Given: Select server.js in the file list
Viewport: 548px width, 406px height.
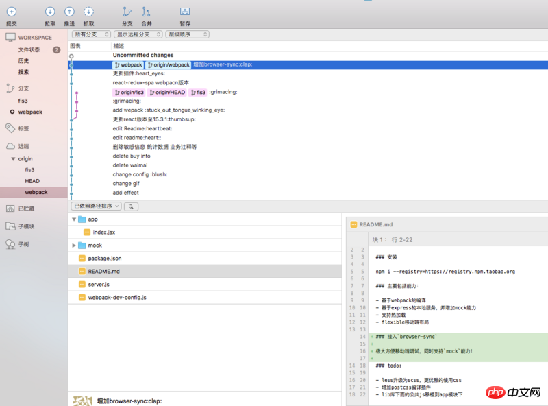Looking at the screenshot, I should 205,284.
